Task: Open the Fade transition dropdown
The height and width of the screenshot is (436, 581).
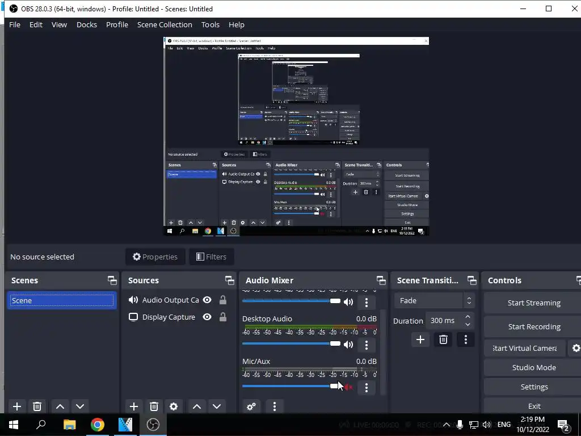Action: click(434, 301)
